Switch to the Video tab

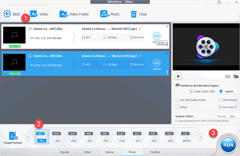(87, 152)
